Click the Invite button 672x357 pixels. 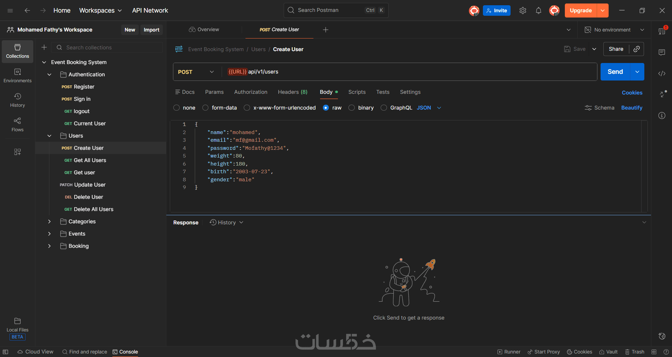click(497, 10)
